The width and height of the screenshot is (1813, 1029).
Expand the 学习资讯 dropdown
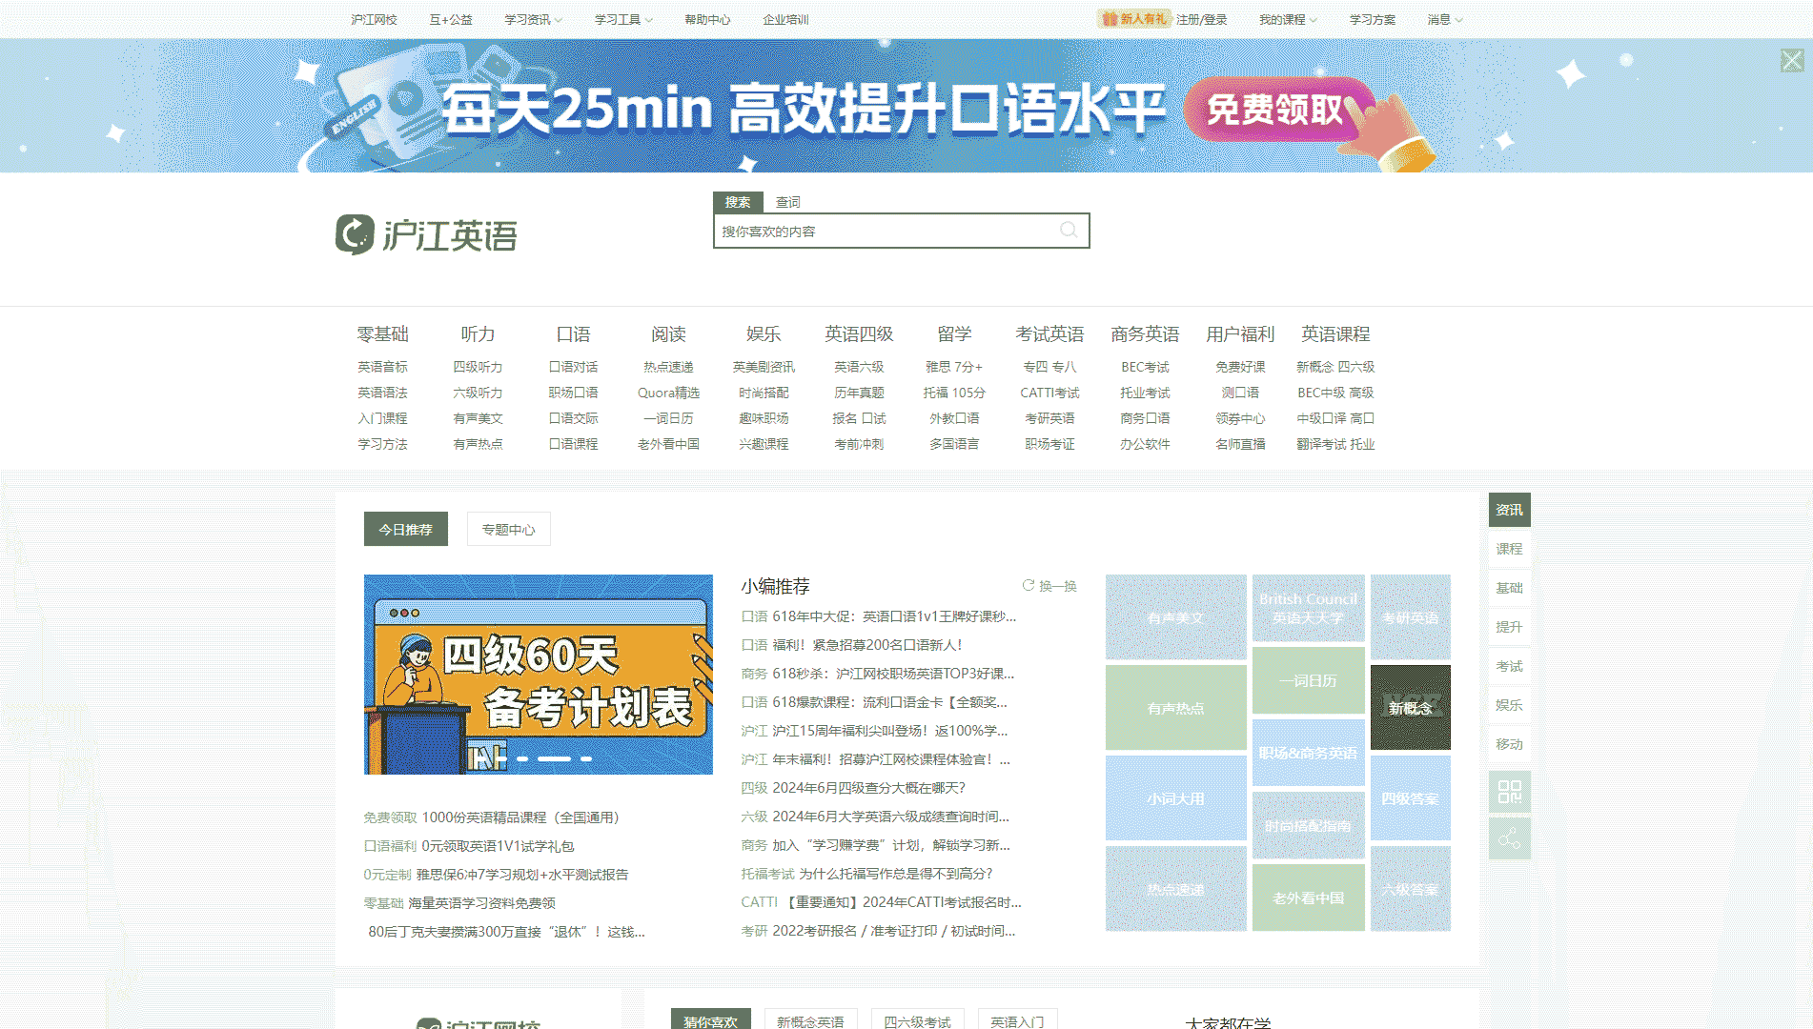(x=533, y=19)
